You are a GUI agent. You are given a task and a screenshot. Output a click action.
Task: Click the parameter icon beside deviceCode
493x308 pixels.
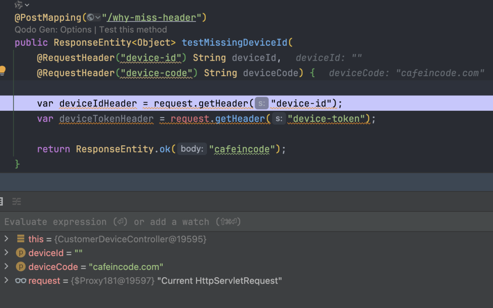click(21, 267)
